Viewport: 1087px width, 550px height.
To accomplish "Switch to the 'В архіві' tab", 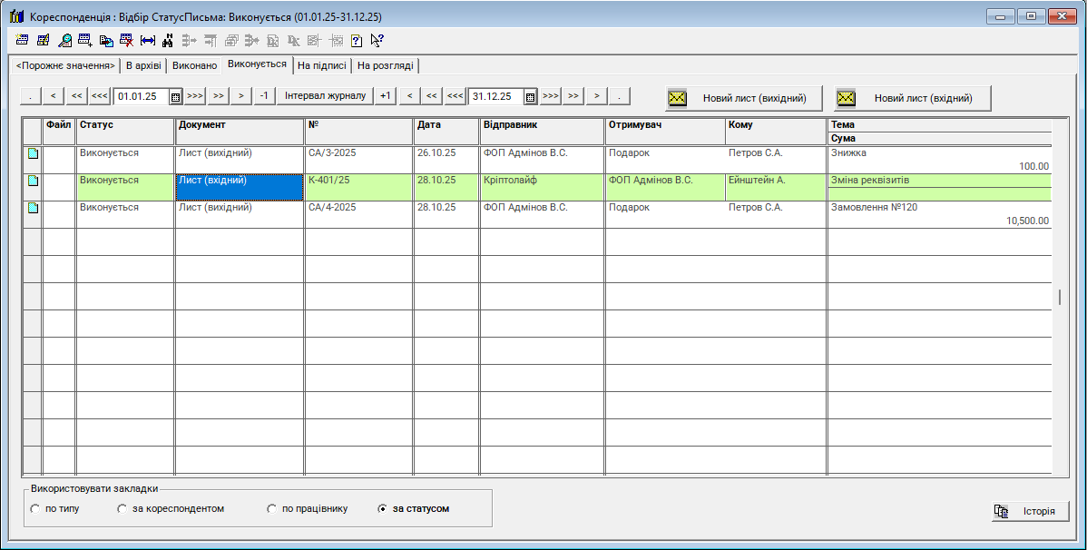I will point(143,65).
